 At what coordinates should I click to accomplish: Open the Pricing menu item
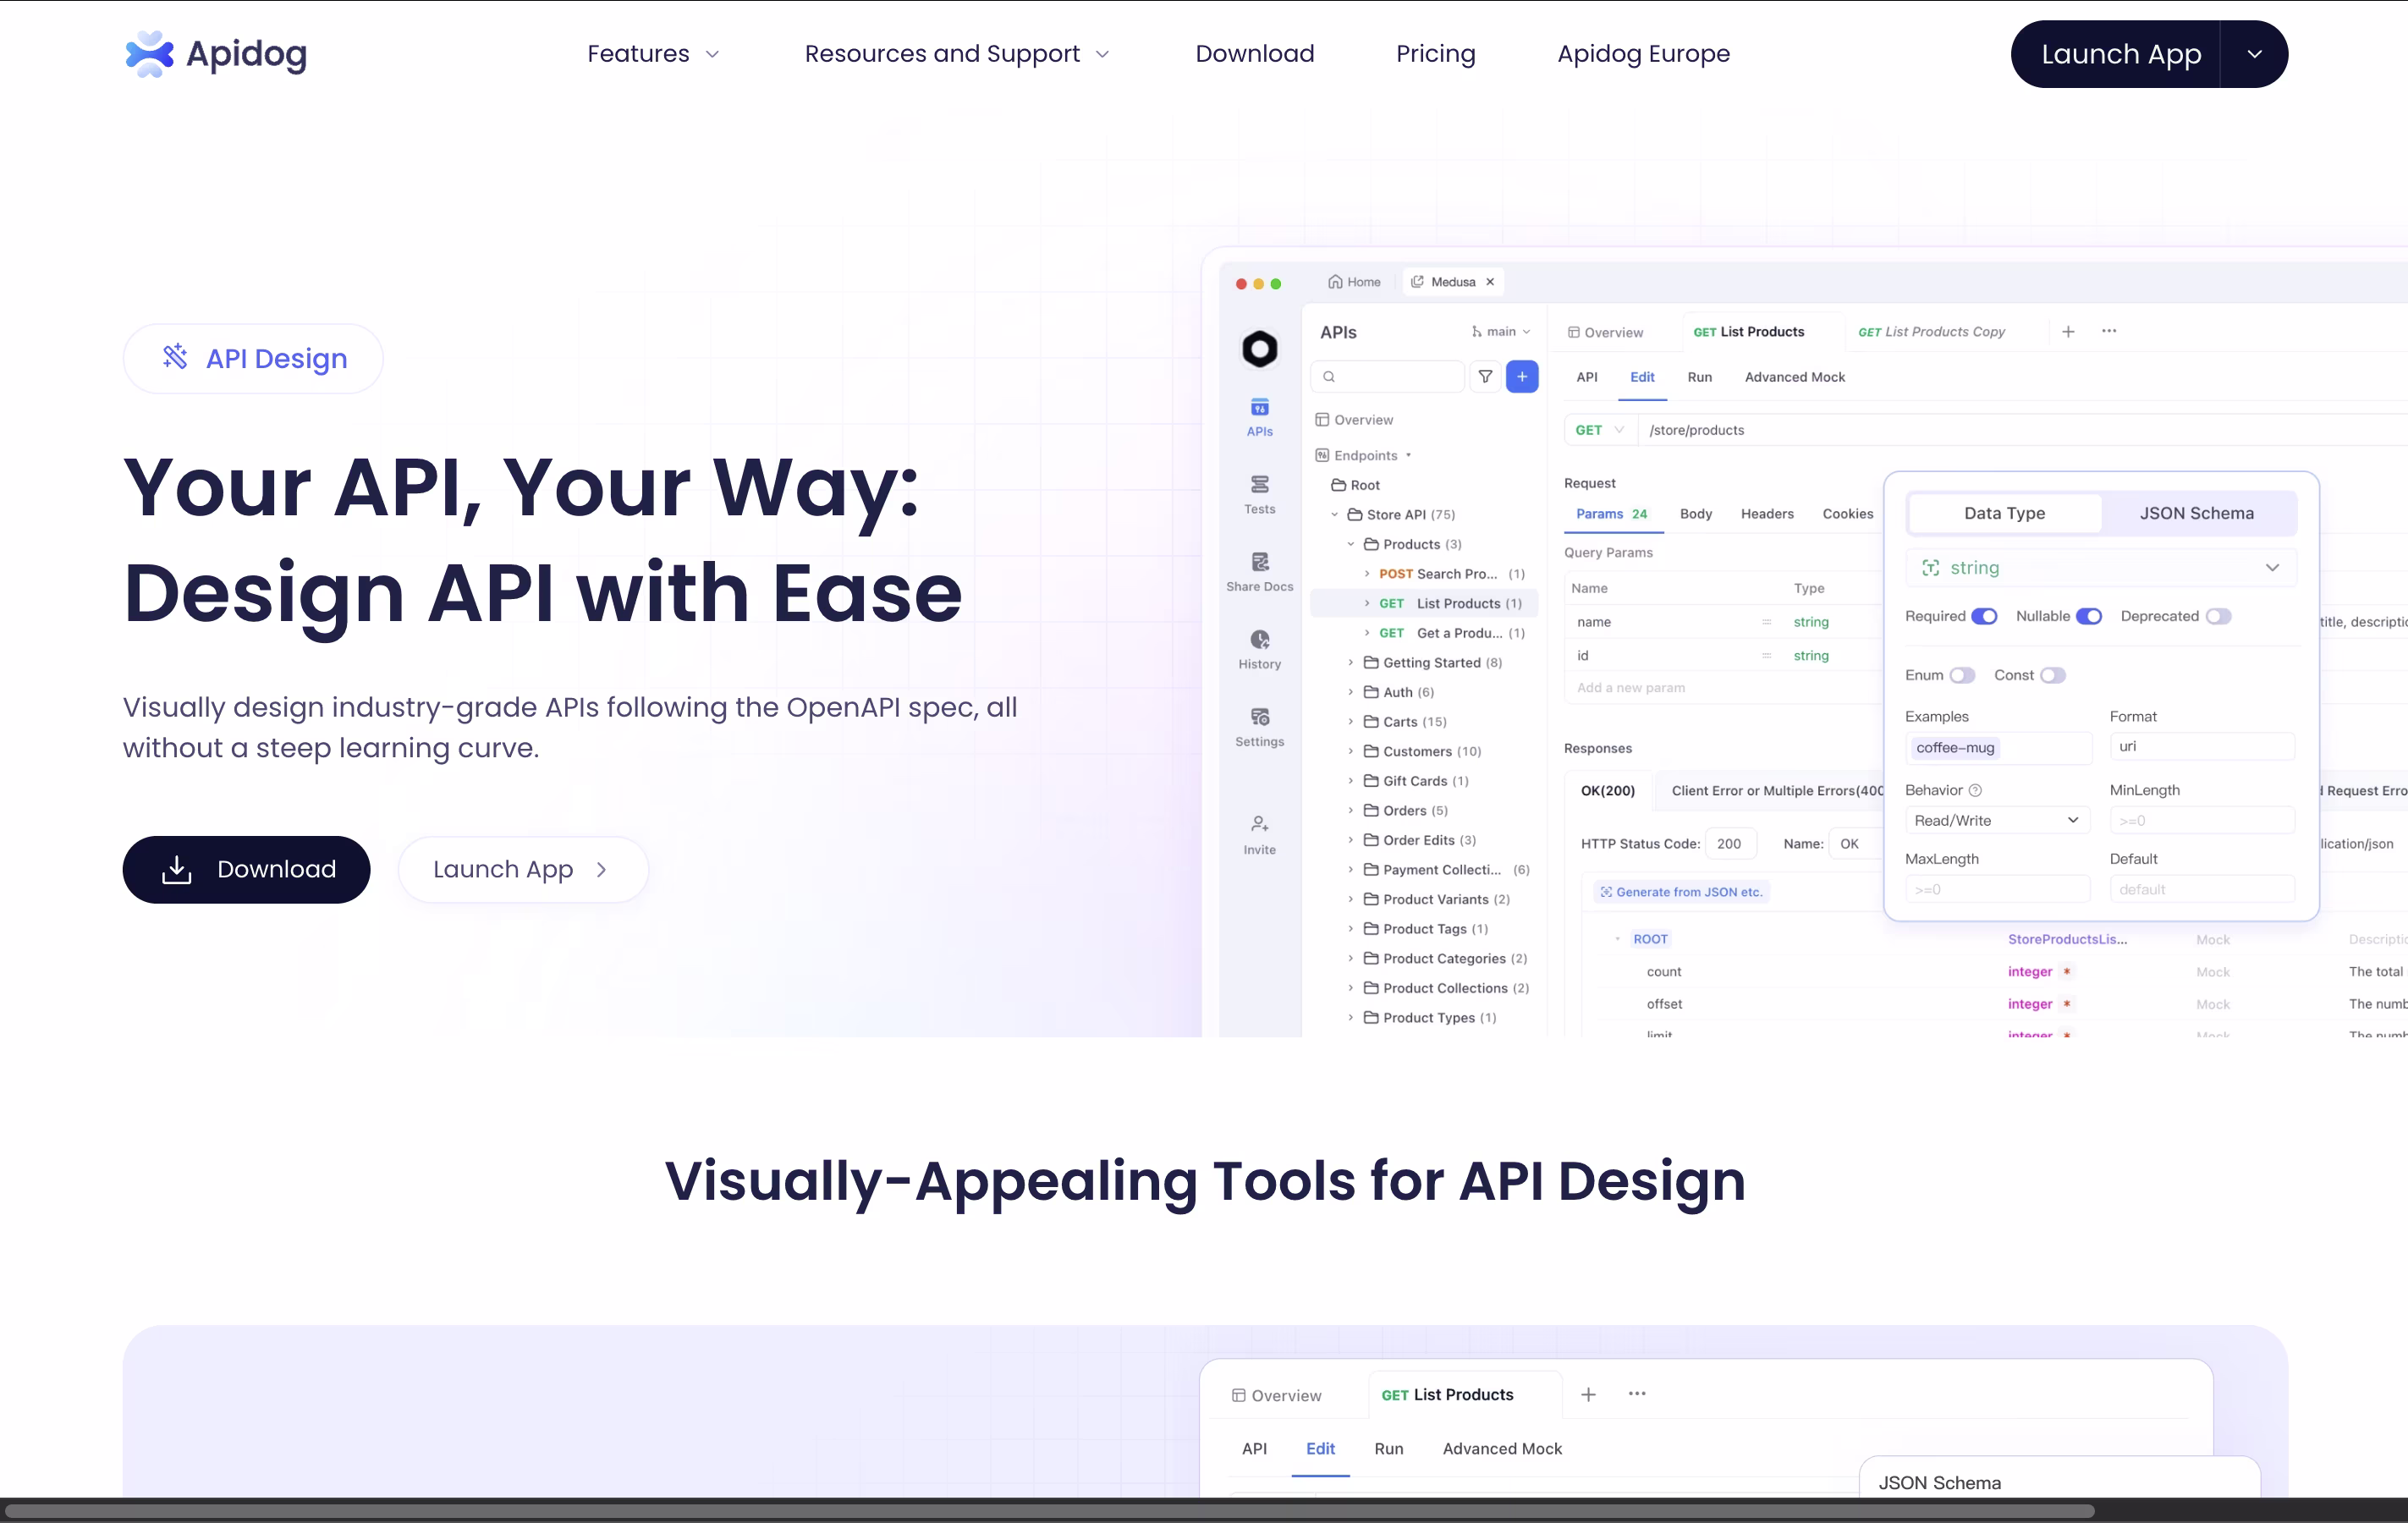point(1435,54)
